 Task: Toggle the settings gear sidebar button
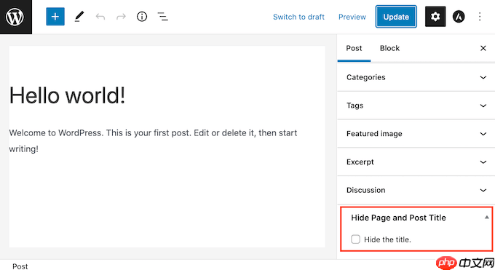point(435,17)
